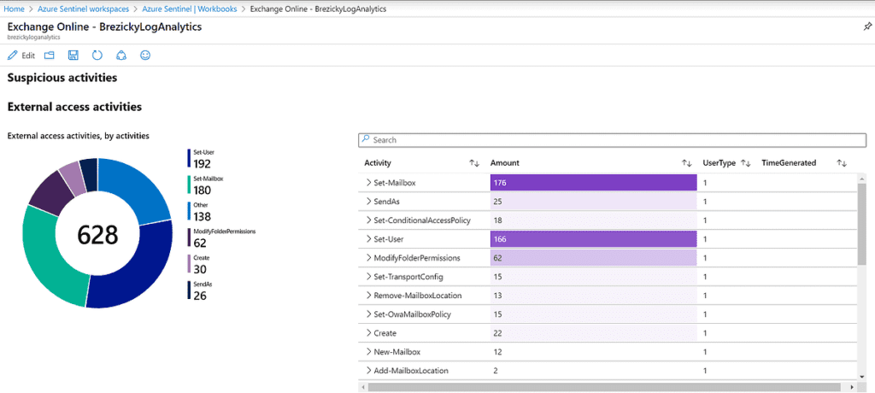The width and height of the screenshot is (875, 393).
Task: Click the Create legend color bar
Action: 189,263
